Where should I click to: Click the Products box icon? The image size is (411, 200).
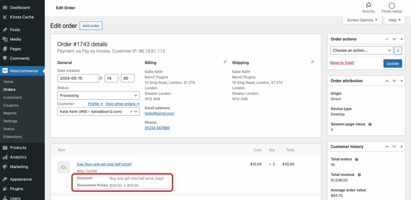(5, 147)
